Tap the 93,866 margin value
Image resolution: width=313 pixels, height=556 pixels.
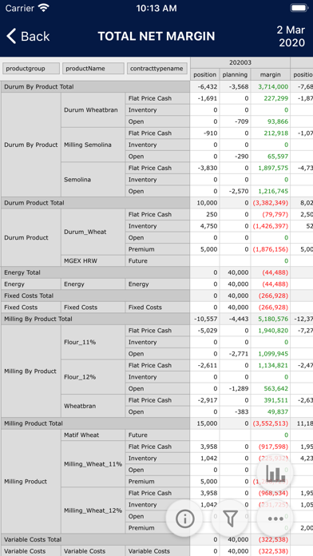pyautogui.click(x=278, y=121)
